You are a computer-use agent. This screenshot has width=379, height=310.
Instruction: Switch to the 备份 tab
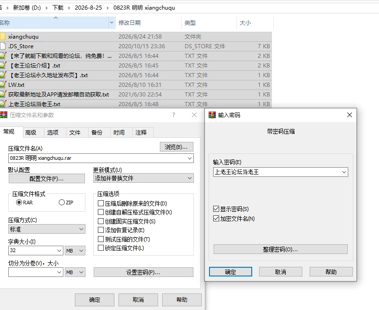point(96,132)
